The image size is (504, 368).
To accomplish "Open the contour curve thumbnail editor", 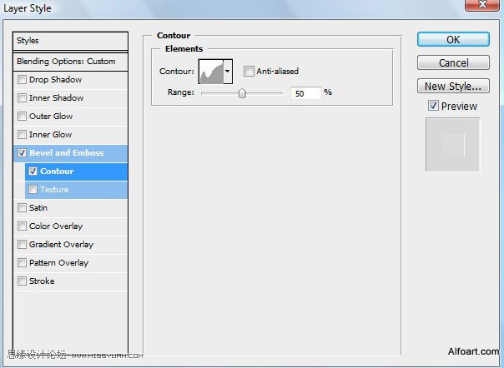I will click(x=211, y=72).
